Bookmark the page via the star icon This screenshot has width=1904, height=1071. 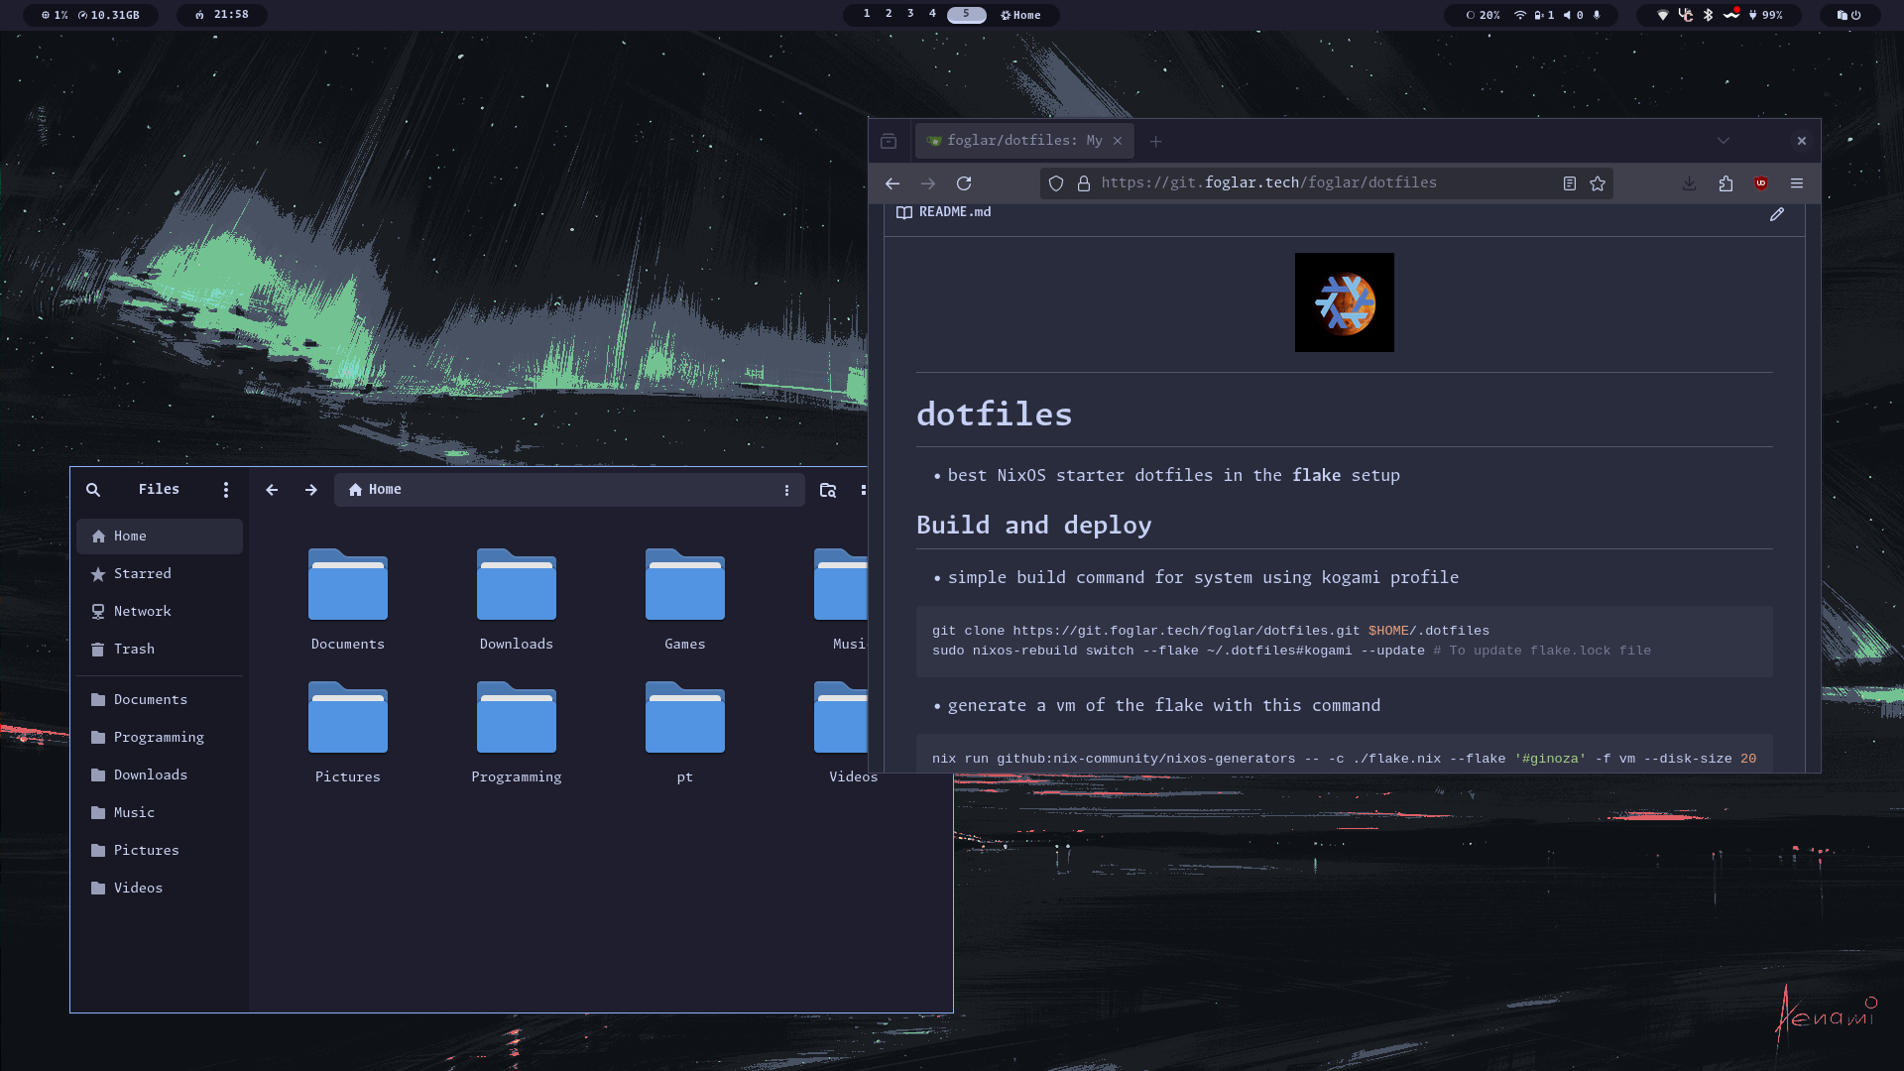pos(1597,183)
